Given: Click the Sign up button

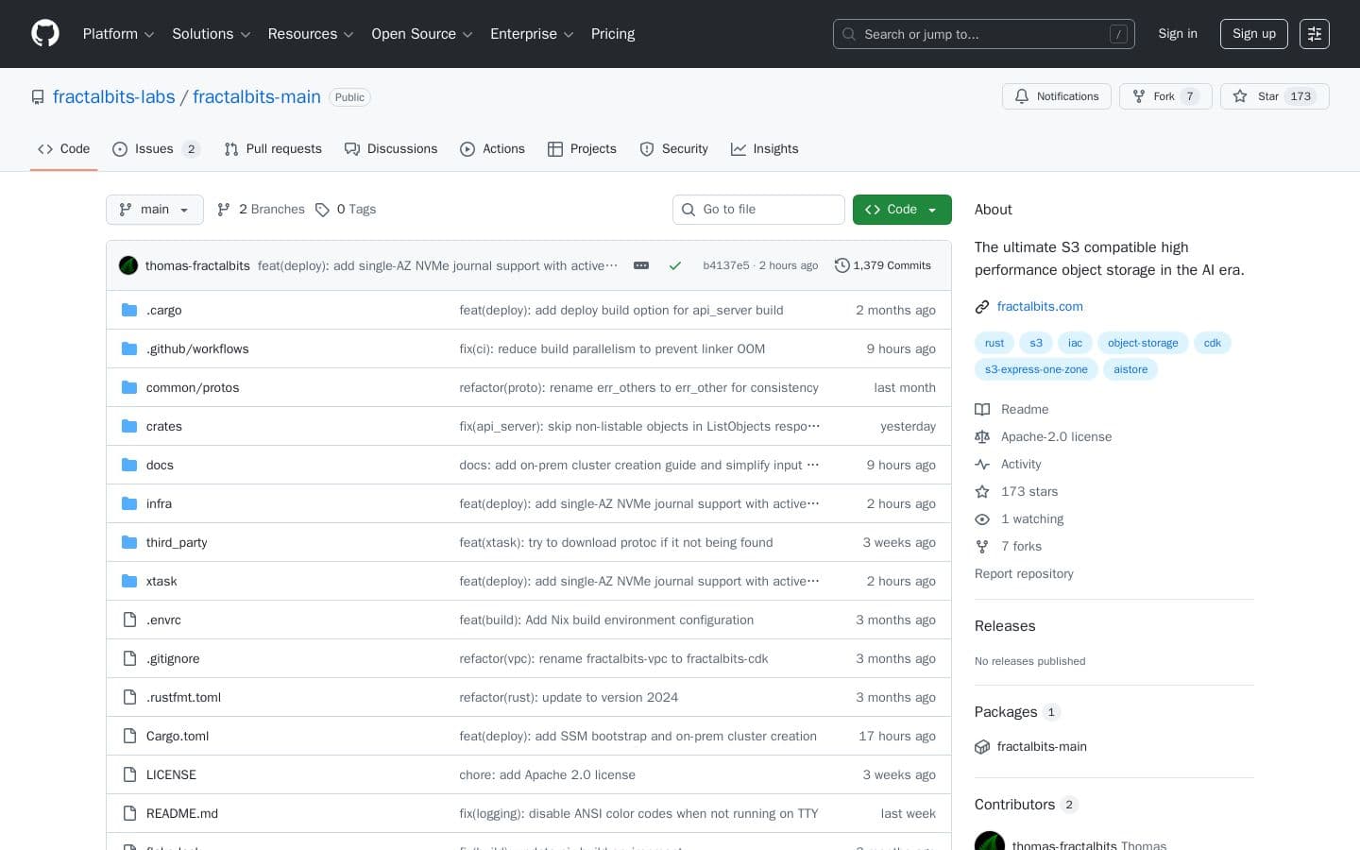Looking at the screenshot, I should 1254,34.
